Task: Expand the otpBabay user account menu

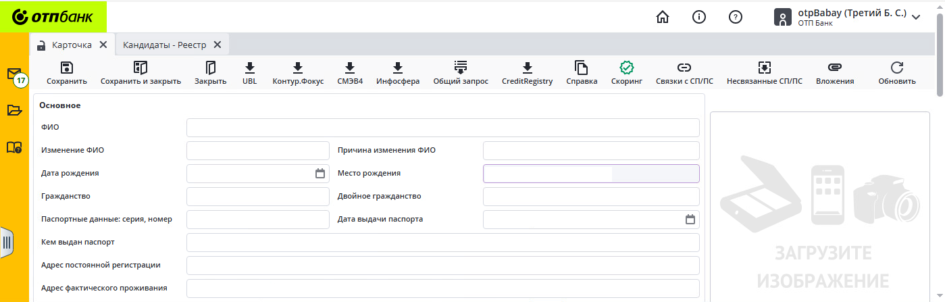Action: point(915,17)
